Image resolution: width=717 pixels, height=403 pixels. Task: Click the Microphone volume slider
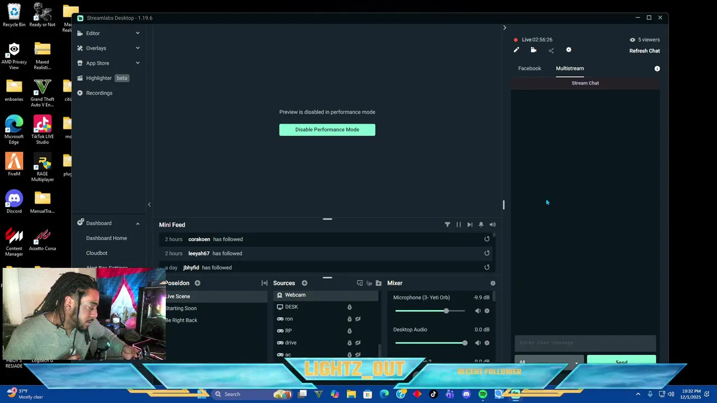pos(431,311)
